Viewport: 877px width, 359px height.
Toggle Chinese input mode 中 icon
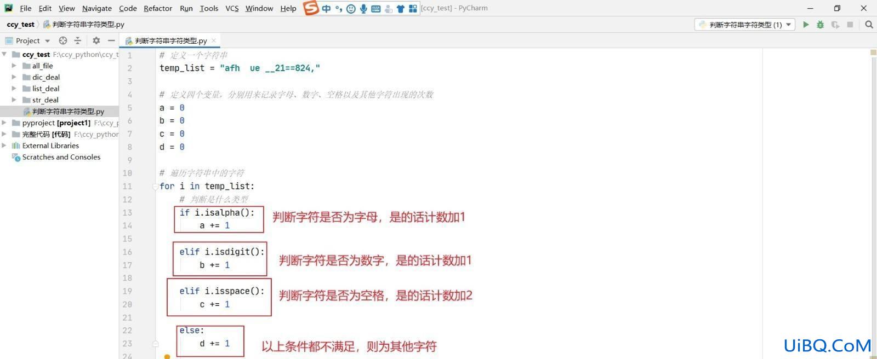[x=327, y=8]
